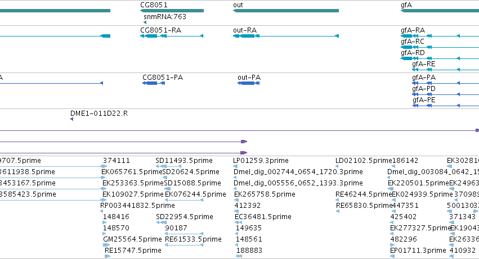Click the CG8051 gene bar

point(172,11)
